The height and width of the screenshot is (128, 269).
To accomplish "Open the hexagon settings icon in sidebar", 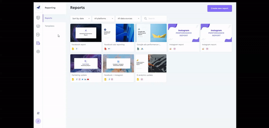I will [38, 51].
